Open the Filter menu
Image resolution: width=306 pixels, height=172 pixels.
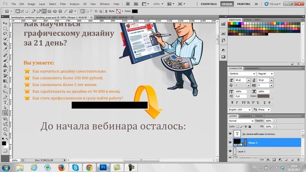63,4
